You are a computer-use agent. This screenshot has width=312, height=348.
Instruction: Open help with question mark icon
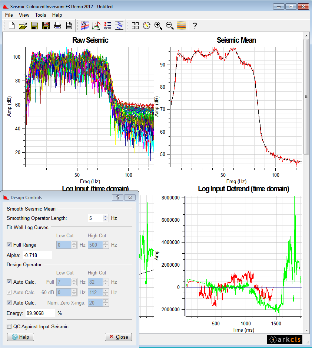(195, 26)
